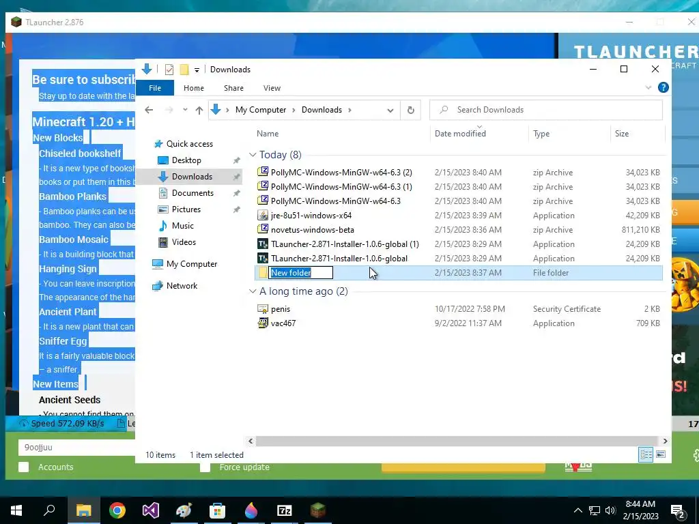Open the Customize Quick Access Toolbar dropdown
Viewport: 699px width, 524px height.
pos(197,70)
